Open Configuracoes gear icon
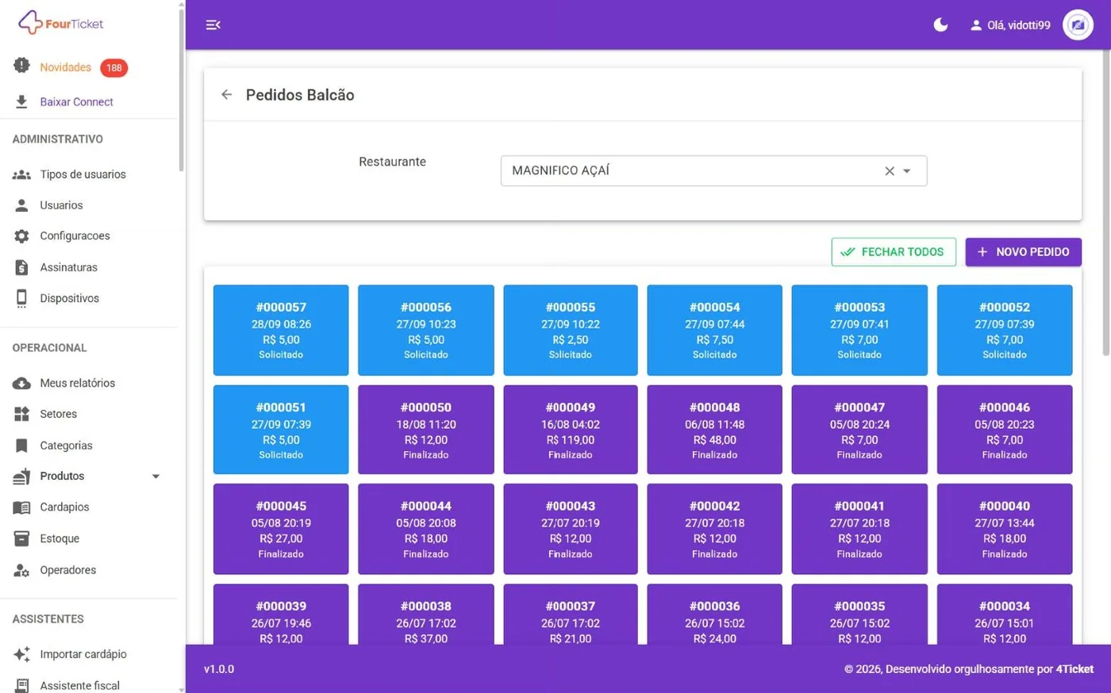The width and height of the screenshot is (1111, 693). pyautogui.click(x=21, y=236)
